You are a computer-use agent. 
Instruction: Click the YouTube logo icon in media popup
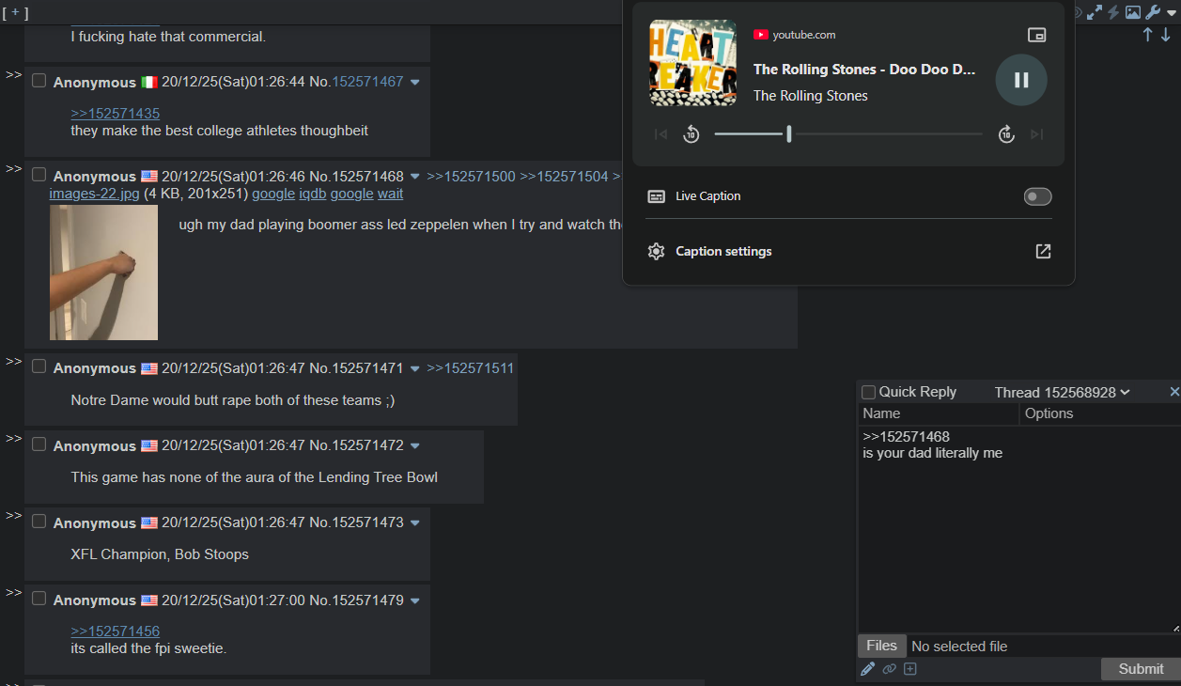pyautogui.click(x=761, y=35)
